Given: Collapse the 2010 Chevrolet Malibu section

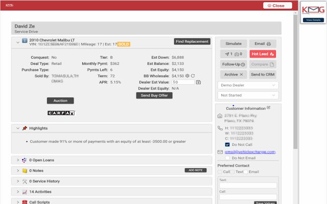Looking at the screenshot, I should [x=18, y=42].
